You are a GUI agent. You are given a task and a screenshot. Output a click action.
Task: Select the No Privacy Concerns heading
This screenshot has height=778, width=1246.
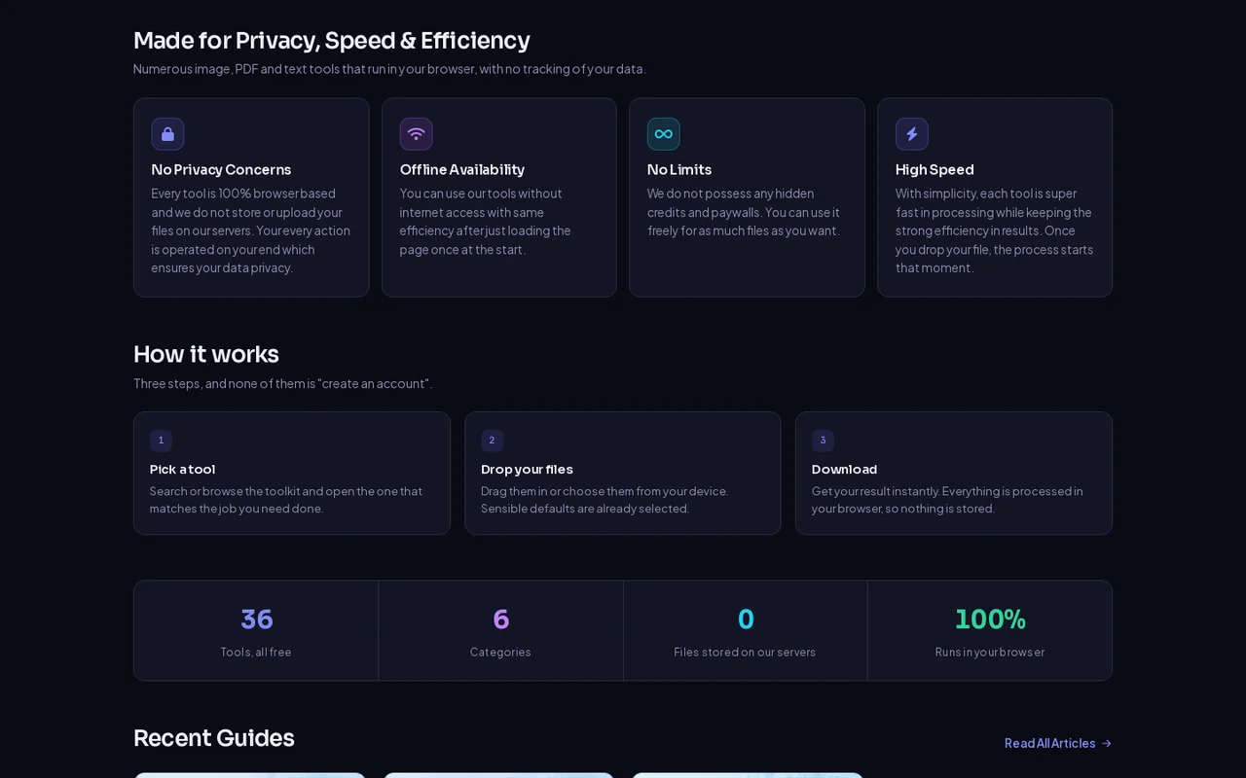point(221,169)
